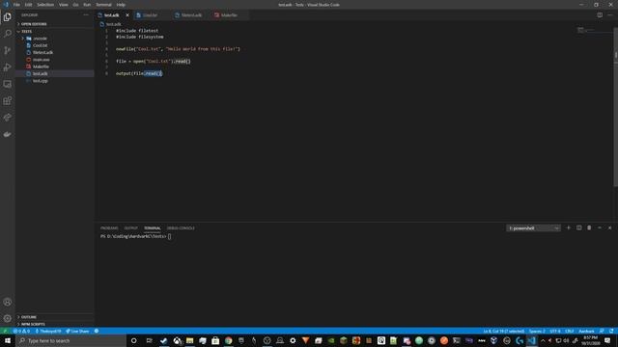Viewport: 618px width, 347px height.
Task: Click the signed-in user name in status bar
Action: pyautogui.click(x=48, y=332)
